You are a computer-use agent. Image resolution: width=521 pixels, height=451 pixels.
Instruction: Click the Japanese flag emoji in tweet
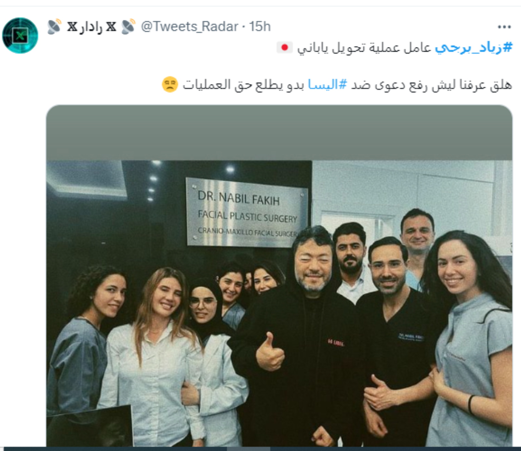[x=285, y=48]
